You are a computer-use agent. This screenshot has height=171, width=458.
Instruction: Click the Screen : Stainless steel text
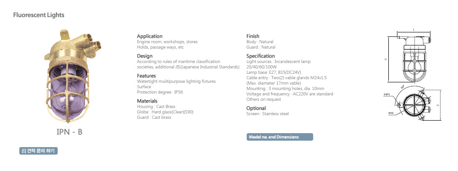pos(268,114)
